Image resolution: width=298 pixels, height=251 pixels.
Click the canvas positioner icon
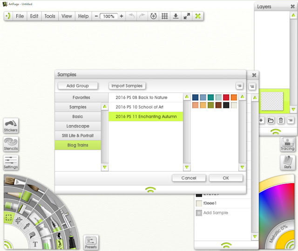point(153,16)
